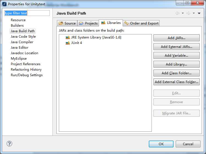Screen dimensions: 206x154
Task: Select Javadoc Location tree item
Action: pyautogui.click(x=24, y=53)
